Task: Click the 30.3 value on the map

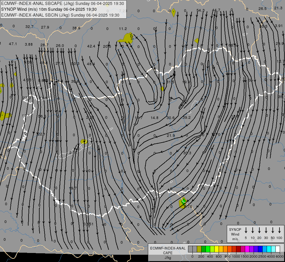Action: 187,153
